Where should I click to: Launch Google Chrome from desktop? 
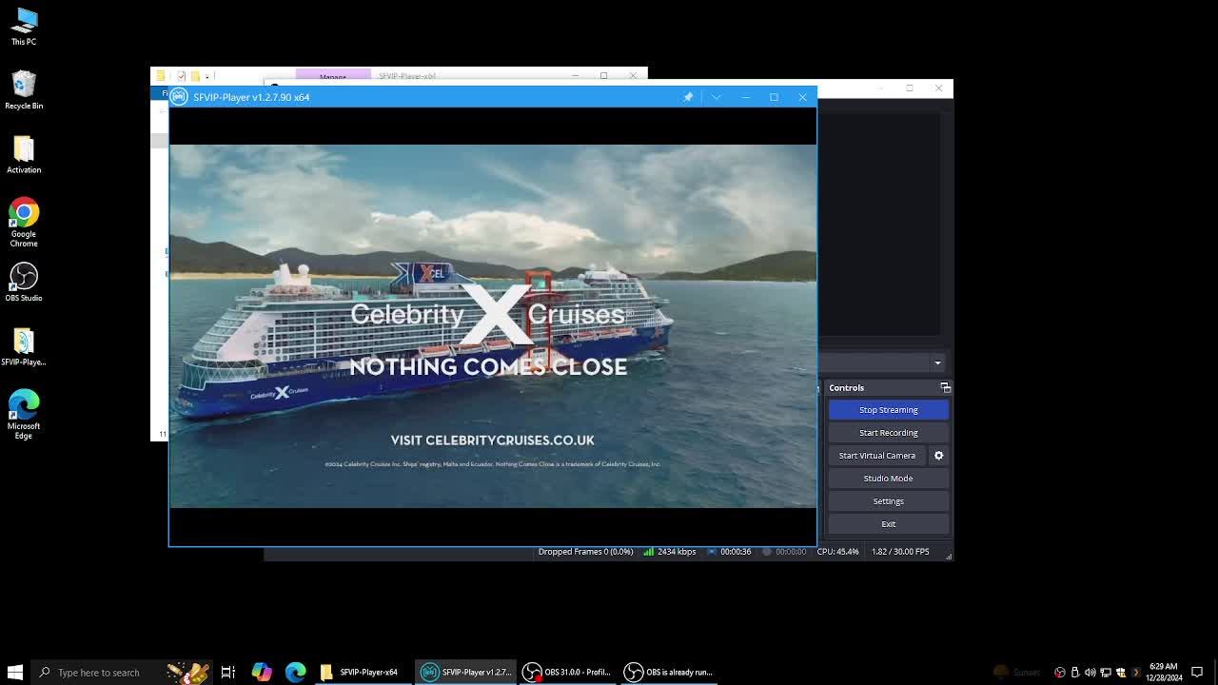point(24,223)
